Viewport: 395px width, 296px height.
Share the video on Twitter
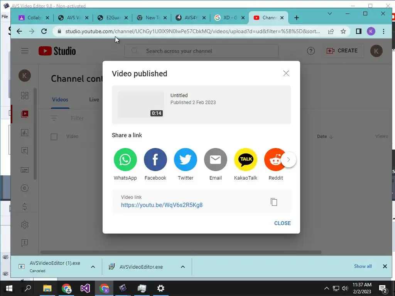186,160
